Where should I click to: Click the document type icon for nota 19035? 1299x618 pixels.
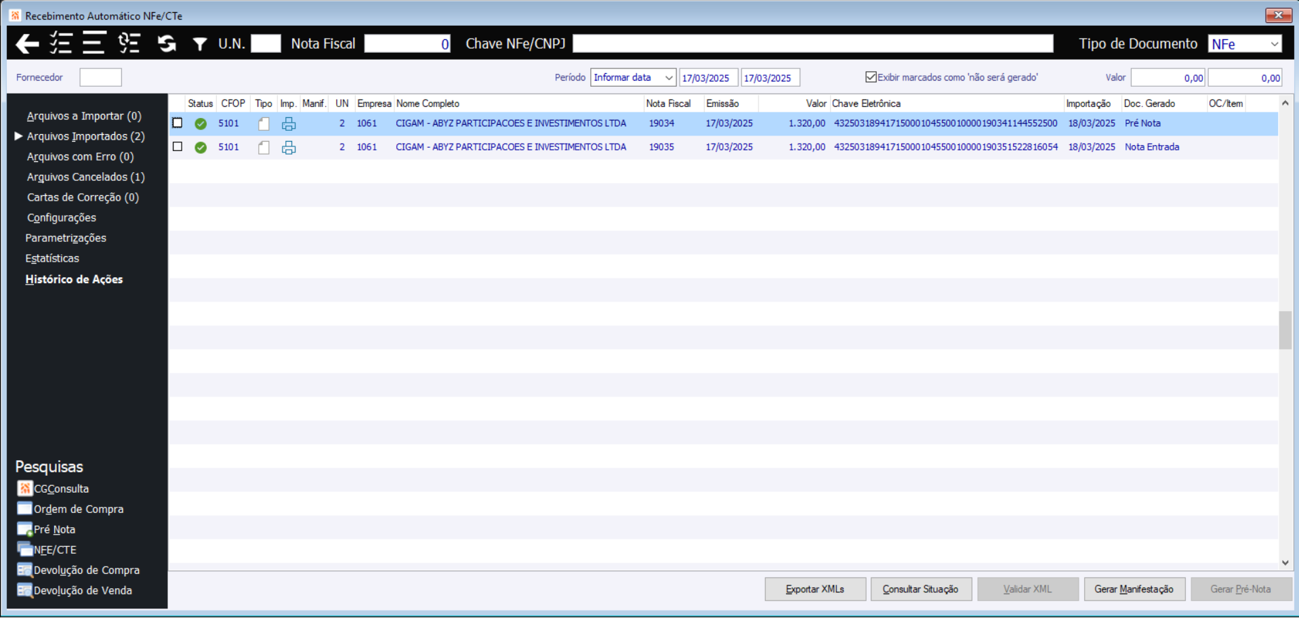[x=264, y=148]
